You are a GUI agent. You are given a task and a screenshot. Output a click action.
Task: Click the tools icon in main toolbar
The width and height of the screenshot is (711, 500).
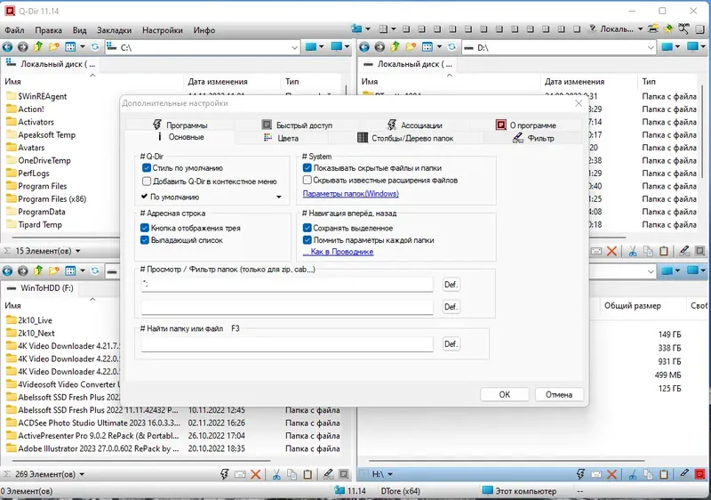point(683,28)
